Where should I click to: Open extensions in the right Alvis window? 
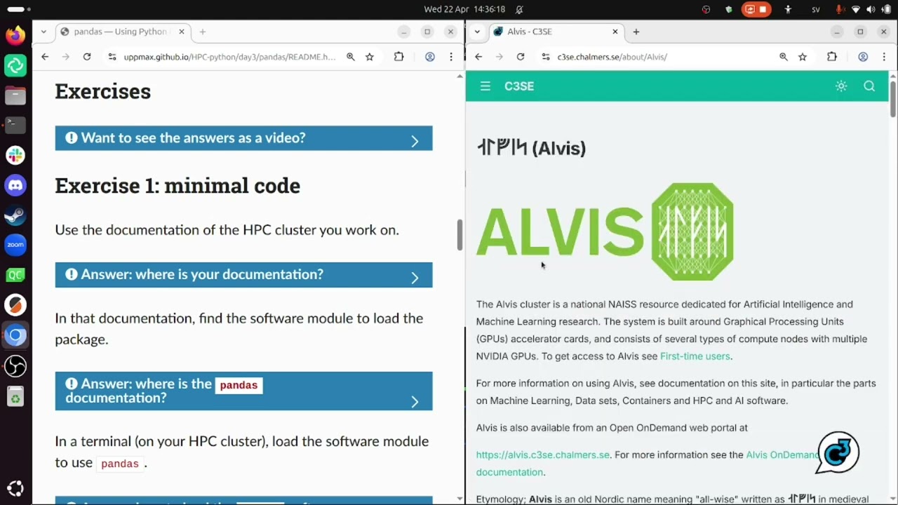[832, 57]
